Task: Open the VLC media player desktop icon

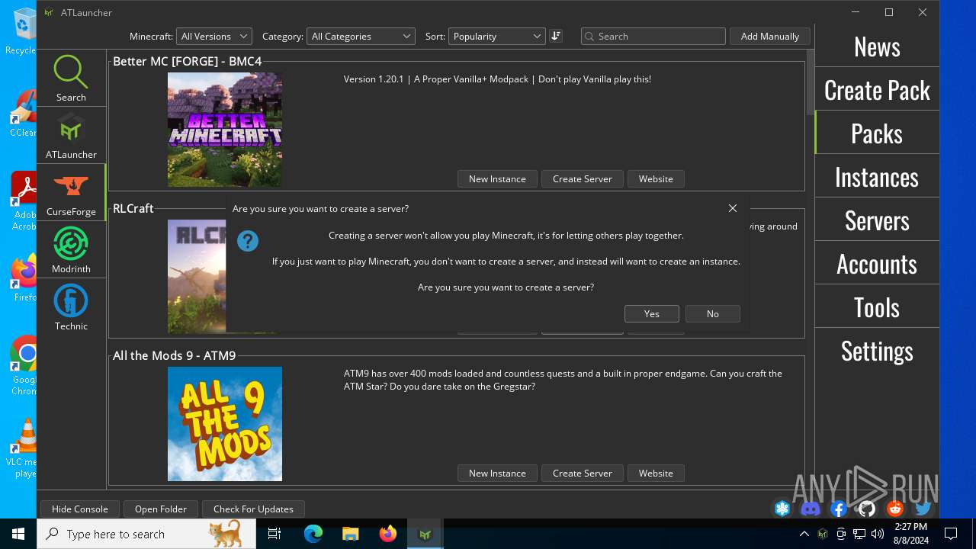Action: point(24,448)
